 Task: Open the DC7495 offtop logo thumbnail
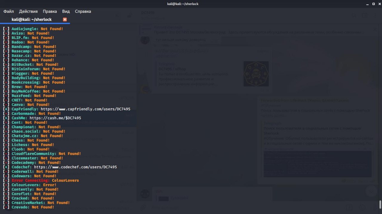click(256, 74)
